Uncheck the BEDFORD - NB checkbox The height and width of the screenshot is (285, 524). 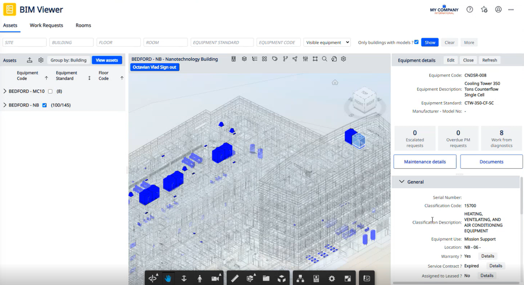(x=45, y=105)
